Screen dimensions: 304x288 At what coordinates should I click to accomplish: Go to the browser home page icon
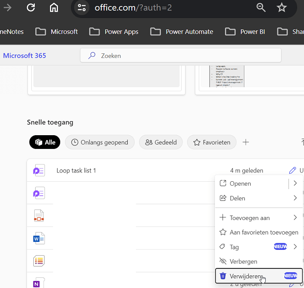click(54, 8)
